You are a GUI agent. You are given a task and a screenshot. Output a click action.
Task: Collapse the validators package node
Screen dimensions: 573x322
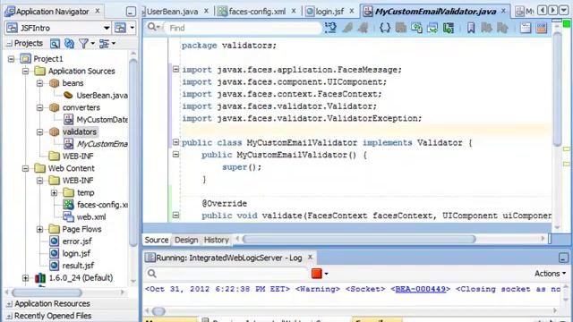[x=39, y=131]
